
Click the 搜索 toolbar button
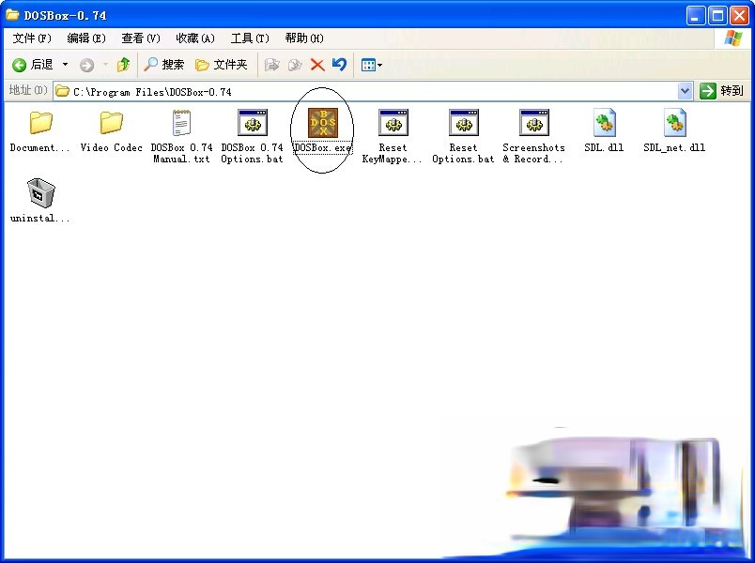pyautogui.click(x=167, y=65)
